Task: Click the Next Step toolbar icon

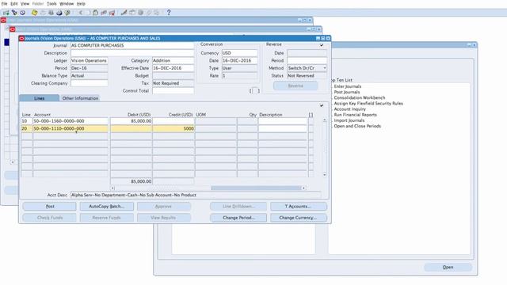Action: [x=43, y=13]
